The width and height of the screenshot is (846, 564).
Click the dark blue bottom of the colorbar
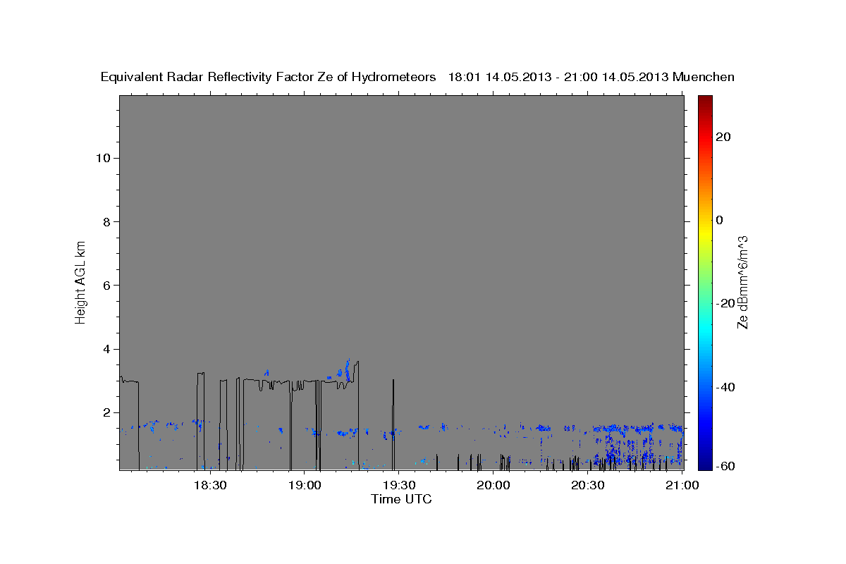tap(705, 464)
